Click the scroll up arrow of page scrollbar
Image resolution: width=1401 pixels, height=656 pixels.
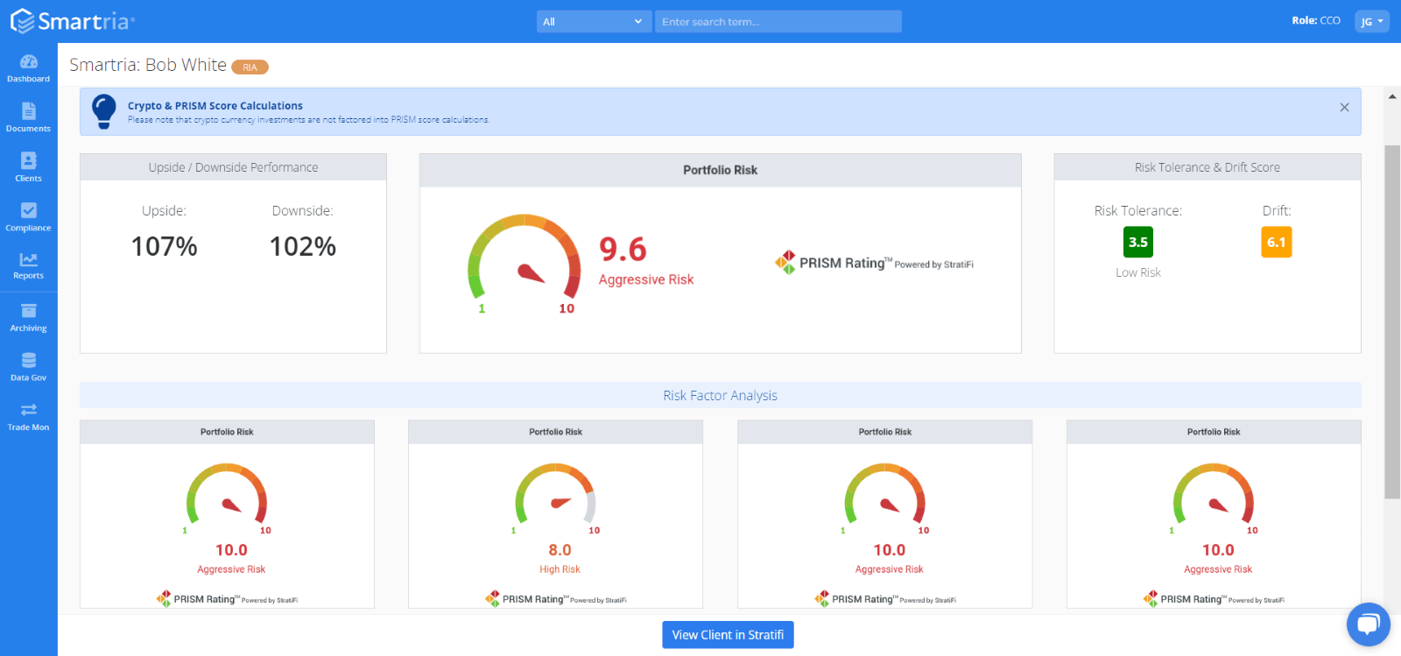1392,96
